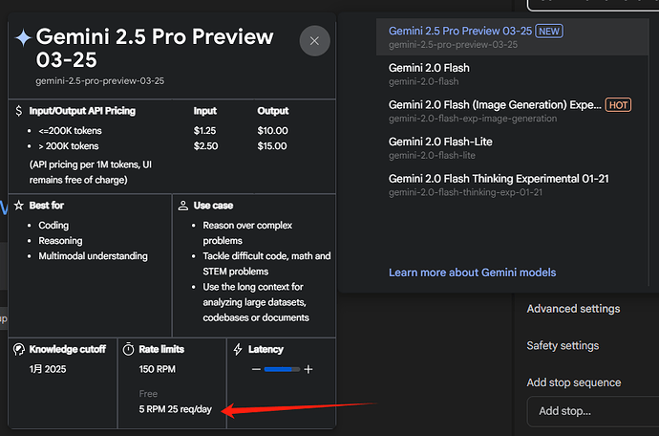
Task: Click the model ID gemini-2.5-pro-preview-03-25 under title
Action: coord(100,81)
